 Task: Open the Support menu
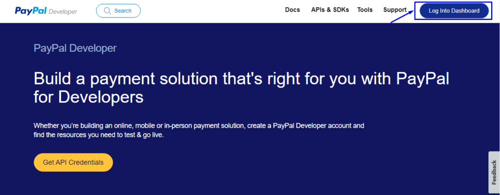point(395,10)
